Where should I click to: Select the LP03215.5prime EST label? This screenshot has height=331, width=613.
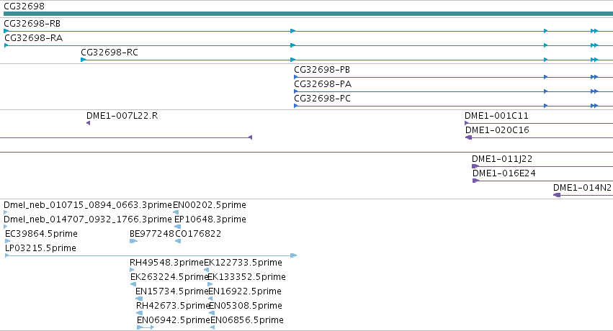point(40,248)
